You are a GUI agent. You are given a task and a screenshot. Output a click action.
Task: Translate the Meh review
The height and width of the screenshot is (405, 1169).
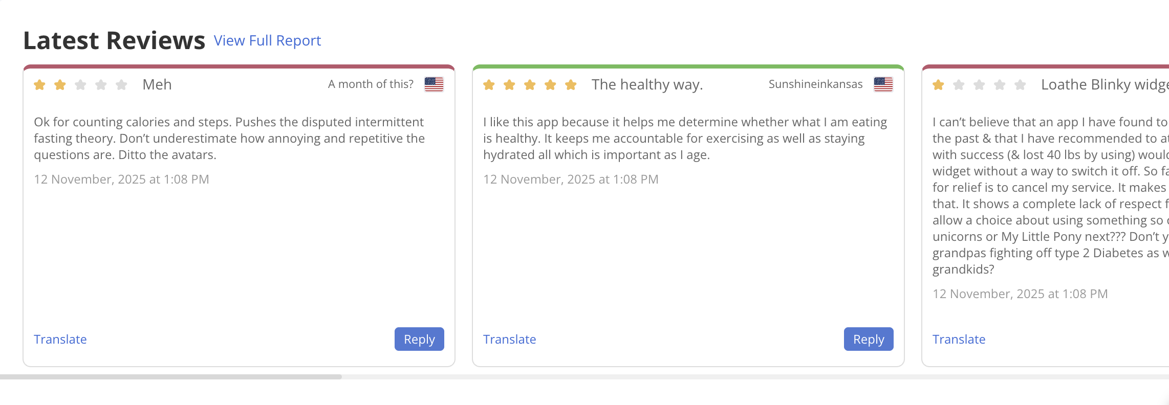60,340
